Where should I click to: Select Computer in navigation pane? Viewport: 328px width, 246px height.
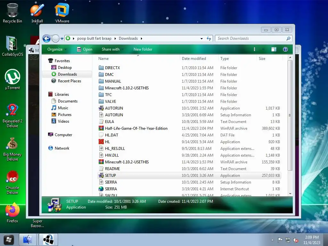(x=63, y=135)
